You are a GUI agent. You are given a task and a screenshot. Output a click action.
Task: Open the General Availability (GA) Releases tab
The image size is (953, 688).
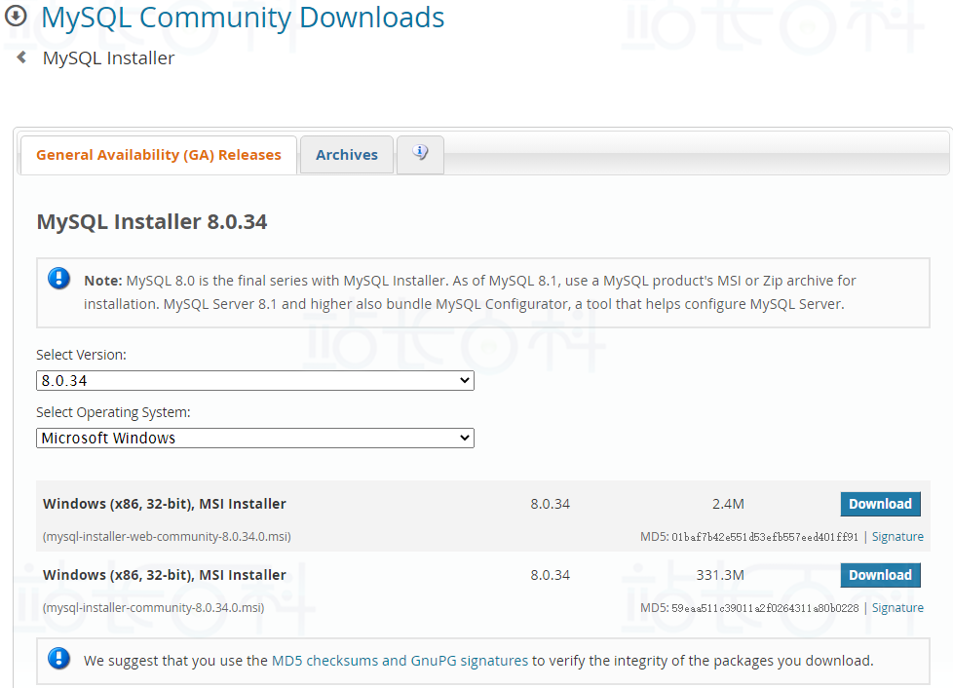click(x=159, y=155)
